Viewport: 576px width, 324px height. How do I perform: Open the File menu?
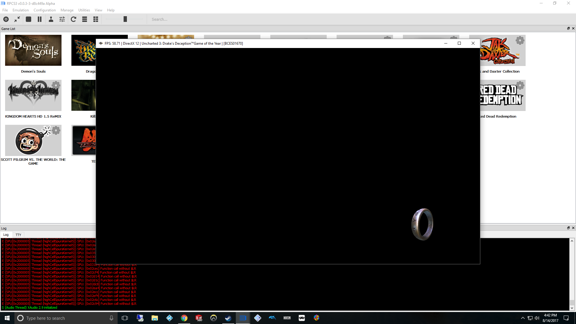5,10
